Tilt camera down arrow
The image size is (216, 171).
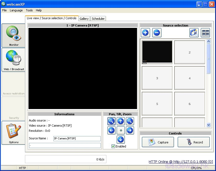pyautogui.click(x=120, y=140)
